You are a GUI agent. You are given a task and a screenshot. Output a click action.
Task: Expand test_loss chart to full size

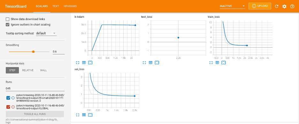click(144, 62)
